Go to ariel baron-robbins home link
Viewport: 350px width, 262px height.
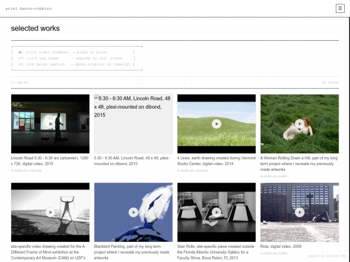(x=29, y=8)
